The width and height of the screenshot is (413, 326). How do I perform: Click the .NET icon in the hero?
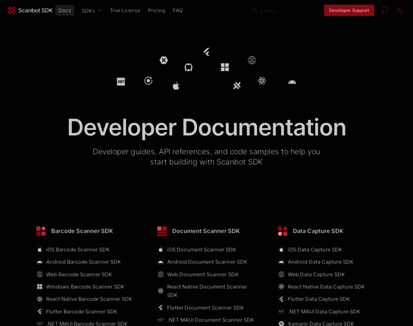click(121, 81)
